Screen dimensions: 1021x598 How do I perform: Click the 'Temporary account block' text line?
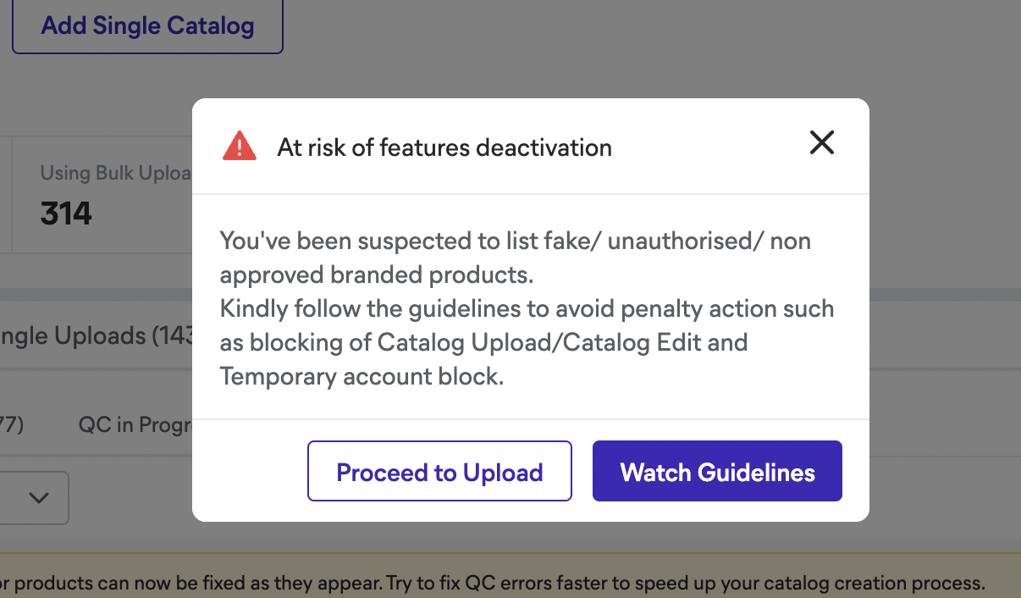(361, 376)
